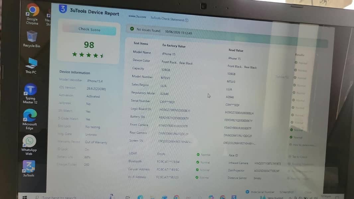Click the Check Score header
The image size is (354, 199).
89,30
